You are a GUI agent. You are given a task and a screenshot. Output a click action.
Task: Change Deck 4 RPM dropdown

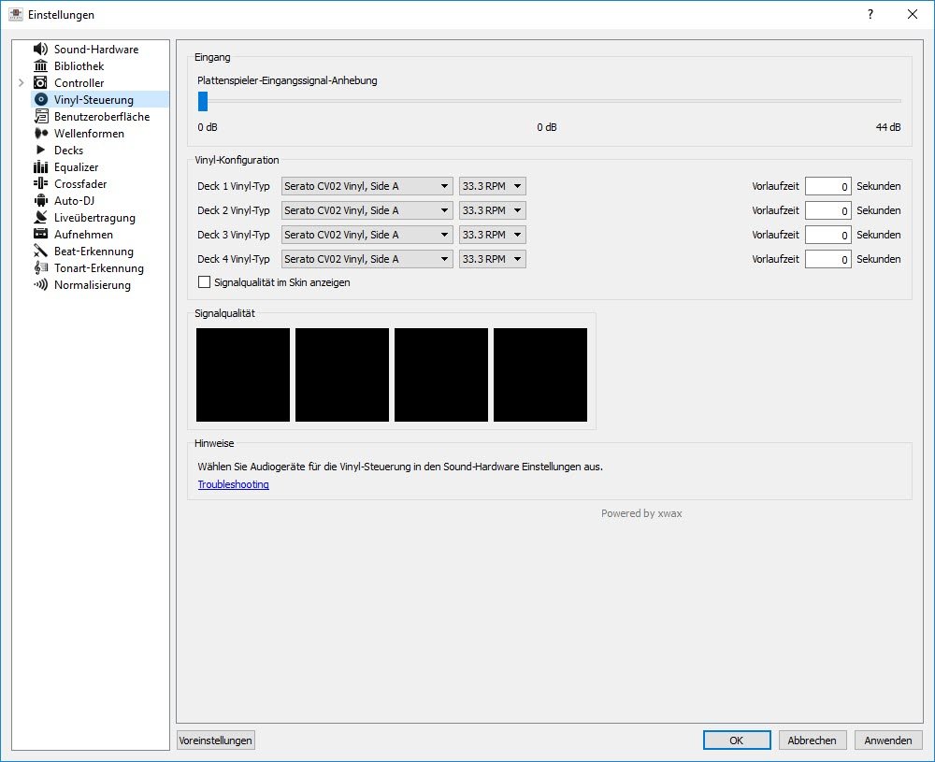point(493,259)
